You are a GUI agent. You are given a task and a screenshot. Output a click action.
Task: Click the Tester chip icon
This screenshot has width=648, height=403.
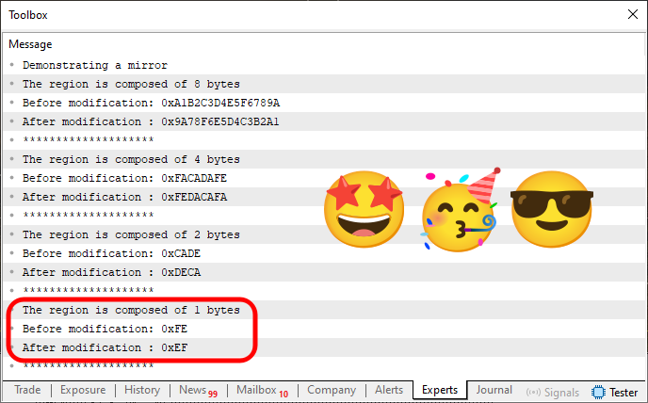click(x=598, y=392)
